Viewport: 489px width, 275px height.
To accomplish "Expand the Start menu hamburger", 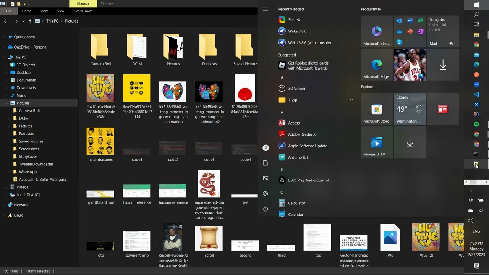I will click(x=266, y=9).
